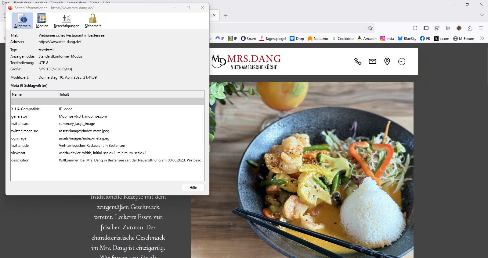Click the Hilfe button in the dialog

[193, 188]
